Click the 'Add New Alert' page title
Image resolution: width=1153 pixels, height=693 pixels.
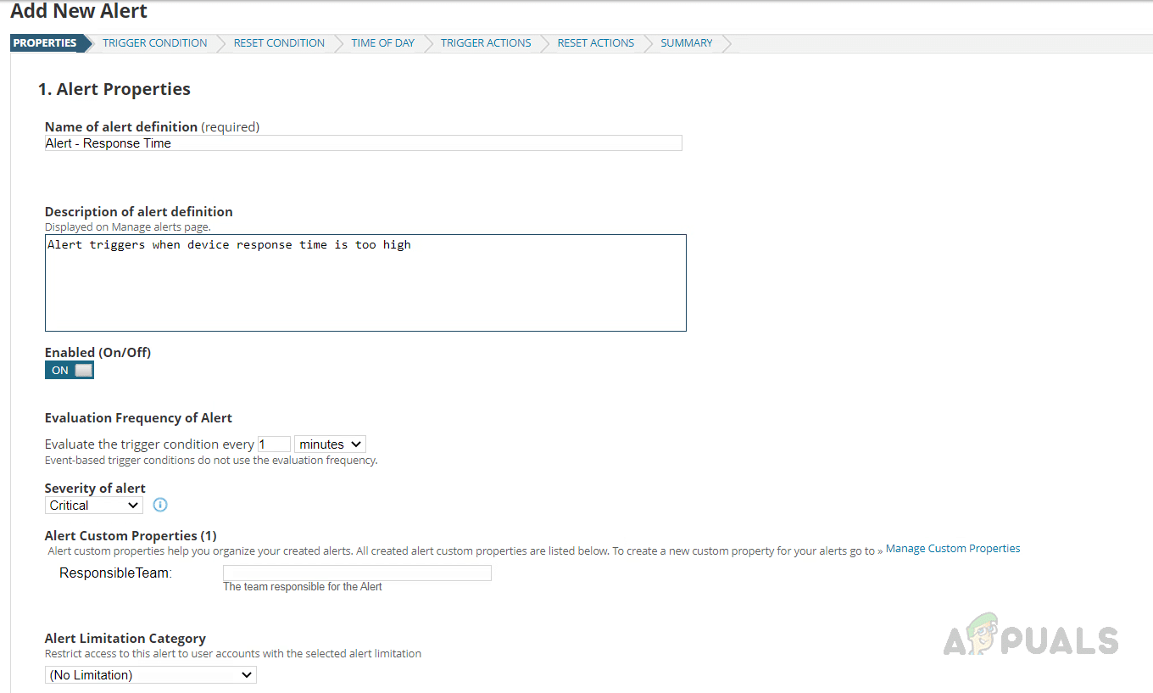[x=79, y=11]
